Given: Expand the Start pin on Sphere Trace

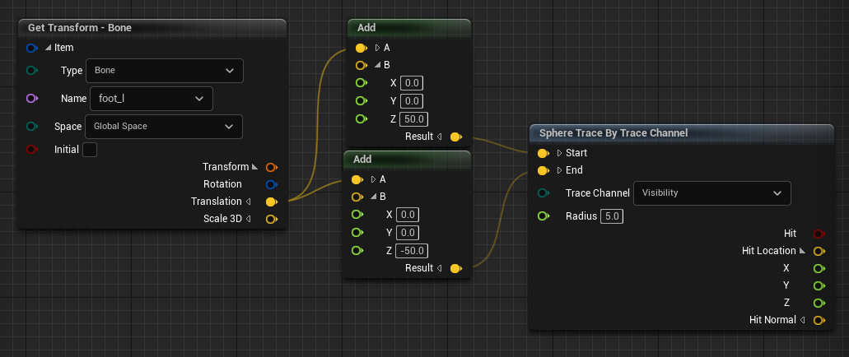Looking at the screenshot, I should pyautogui.click(x=559, y=154).
